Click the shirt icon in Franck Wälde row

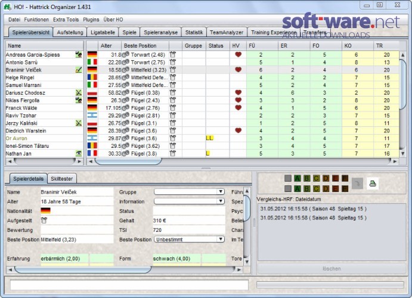coord(173,108)
